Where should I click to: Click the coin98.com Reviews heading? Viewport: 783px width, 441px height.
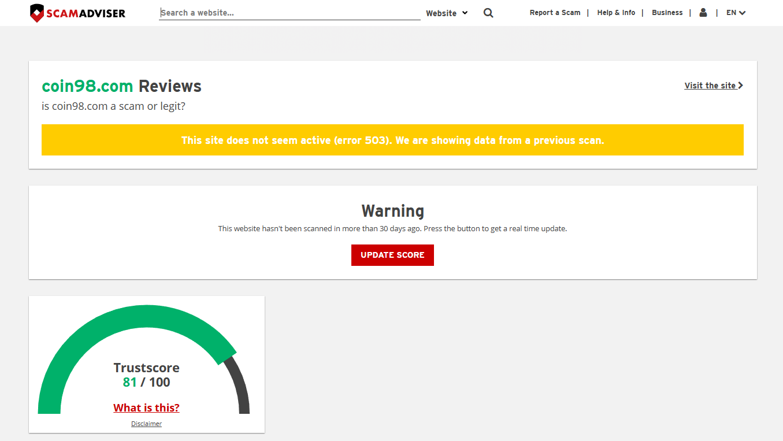[121, 86]
